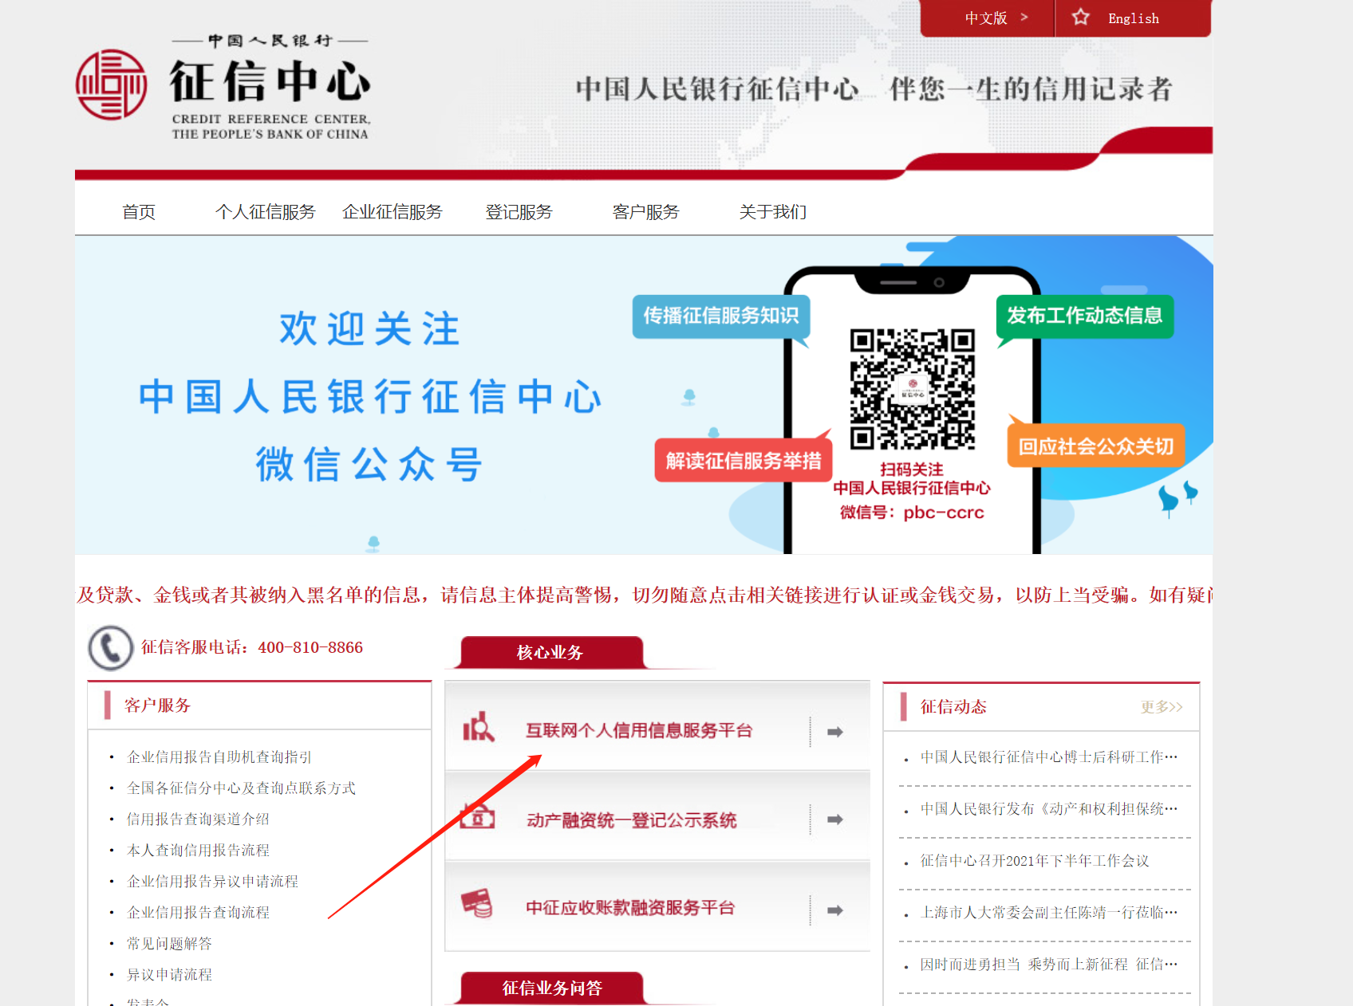Open the 关于我们 menu
The image size is (1353, 1006).
773,212
